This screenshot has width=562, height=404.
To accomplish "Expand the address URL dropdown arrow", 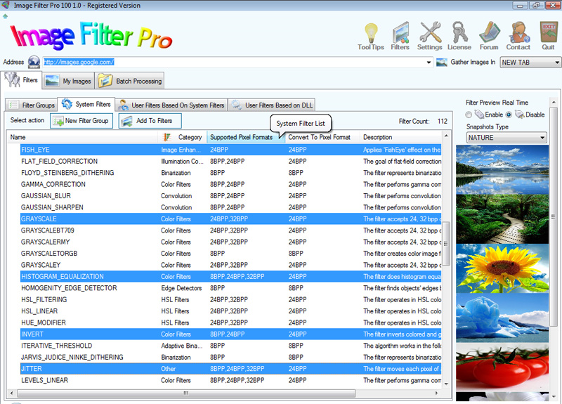I will 429,63.
